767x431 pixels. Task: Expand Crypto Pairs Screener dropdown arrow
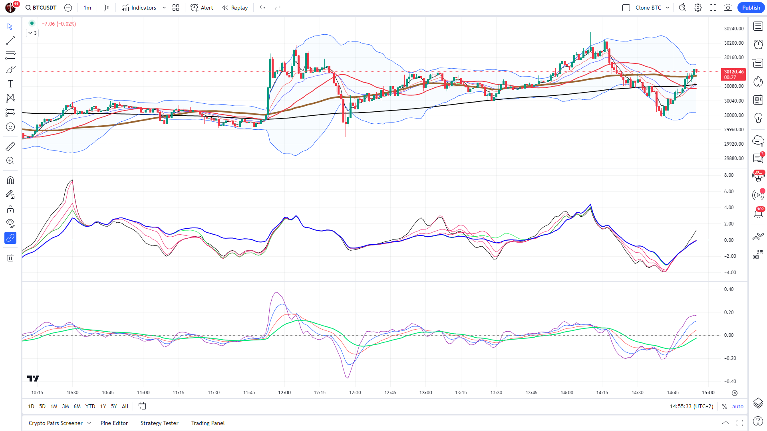click(89, 423)
